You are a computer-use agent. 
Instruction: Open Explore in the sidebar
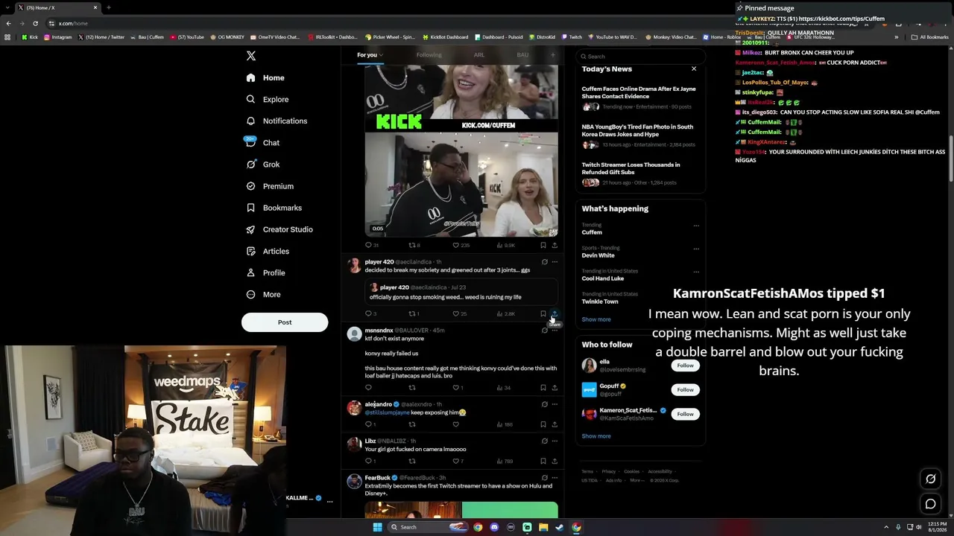(x=268, y=99)
